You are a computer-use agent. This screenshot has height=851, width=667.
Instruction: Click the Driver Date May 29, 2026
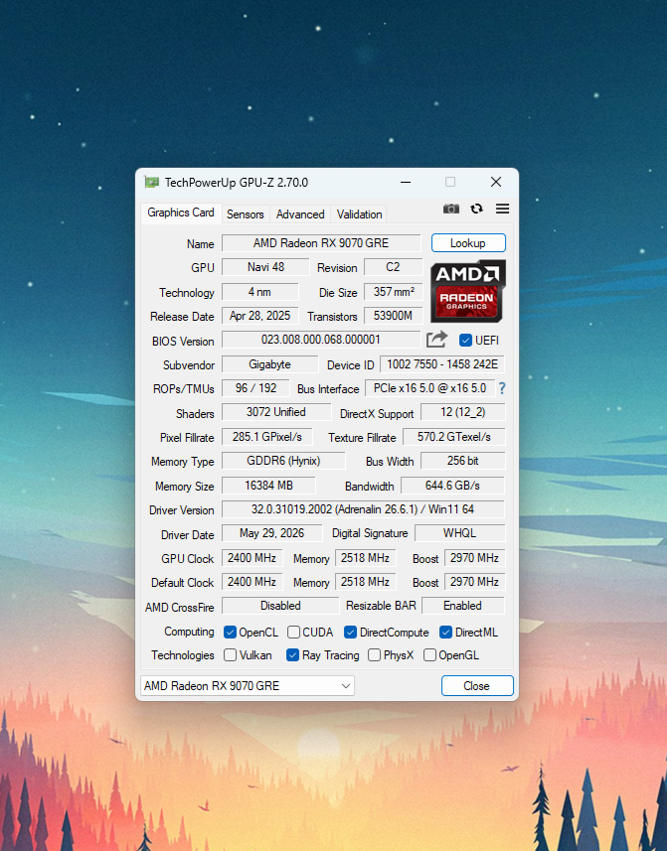(271, 533)
